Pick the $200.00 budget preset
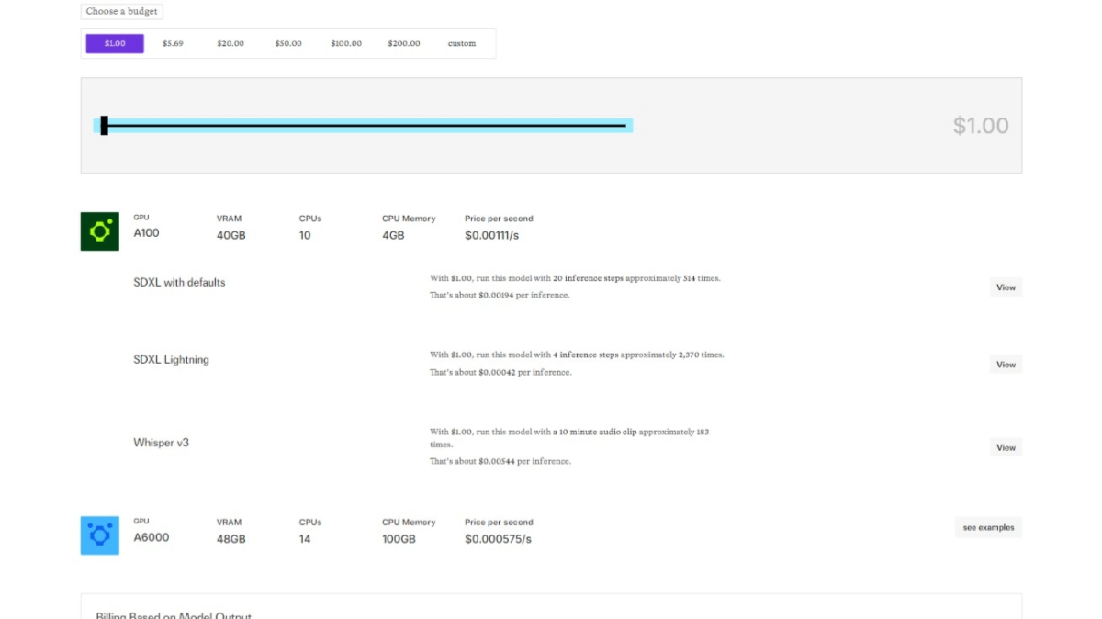This screenshot has height=619, width=1102. click(x=404, y=43)
